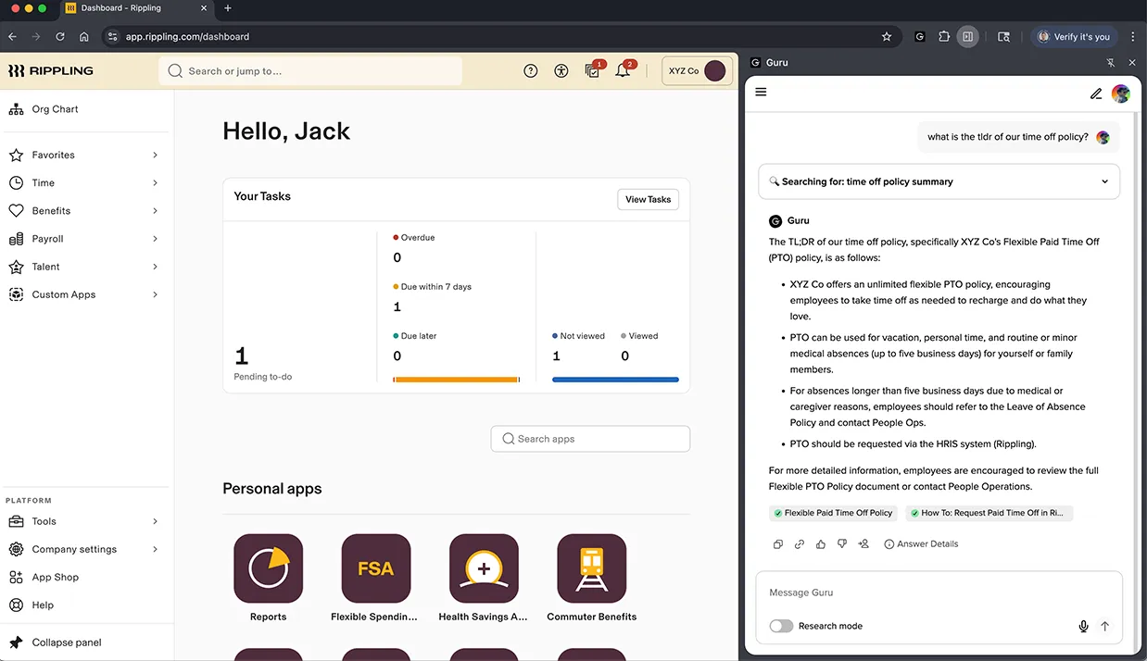Screen dimensions: 1147x661
Task: Bookmark this page with the star icon
Action: (887, 37)
